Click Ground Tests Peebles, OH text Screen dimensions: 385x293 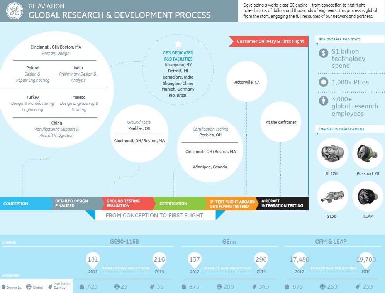pos(139,125)
